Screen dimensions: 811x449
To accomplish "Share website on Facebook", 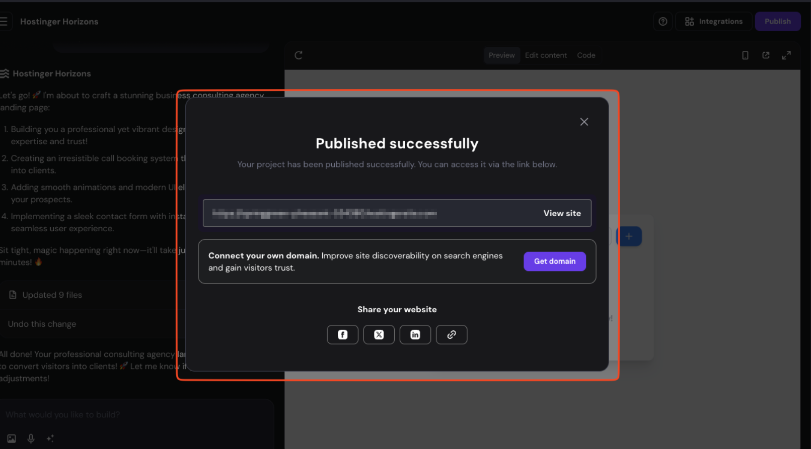I will coord(342,335).
